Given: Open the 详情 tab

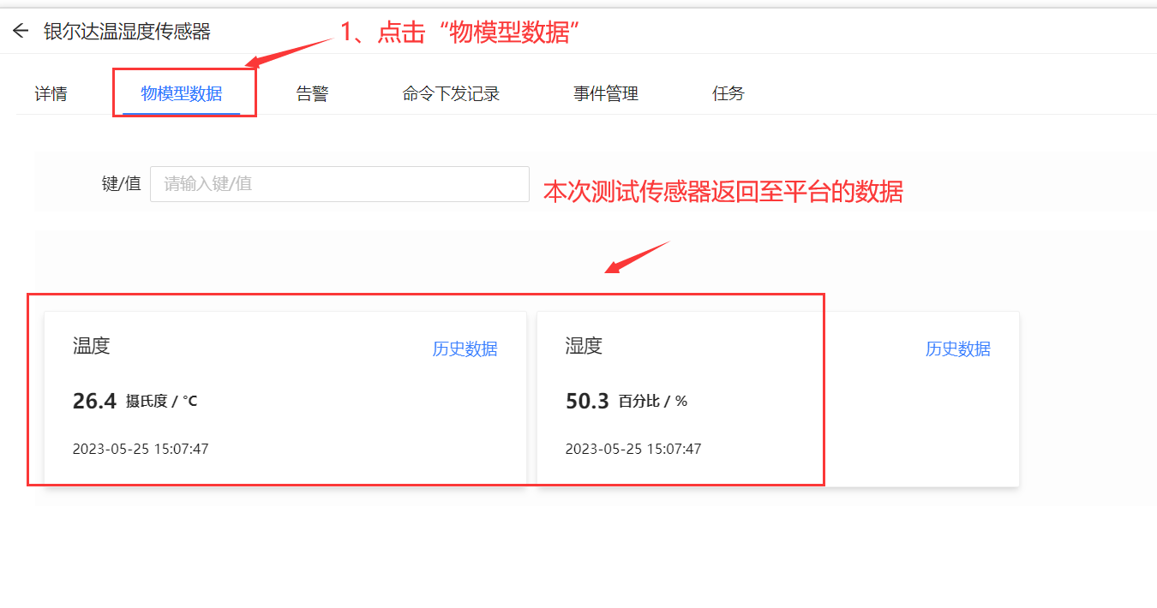Looking at the screenshot, I should (x=51, y=94).
